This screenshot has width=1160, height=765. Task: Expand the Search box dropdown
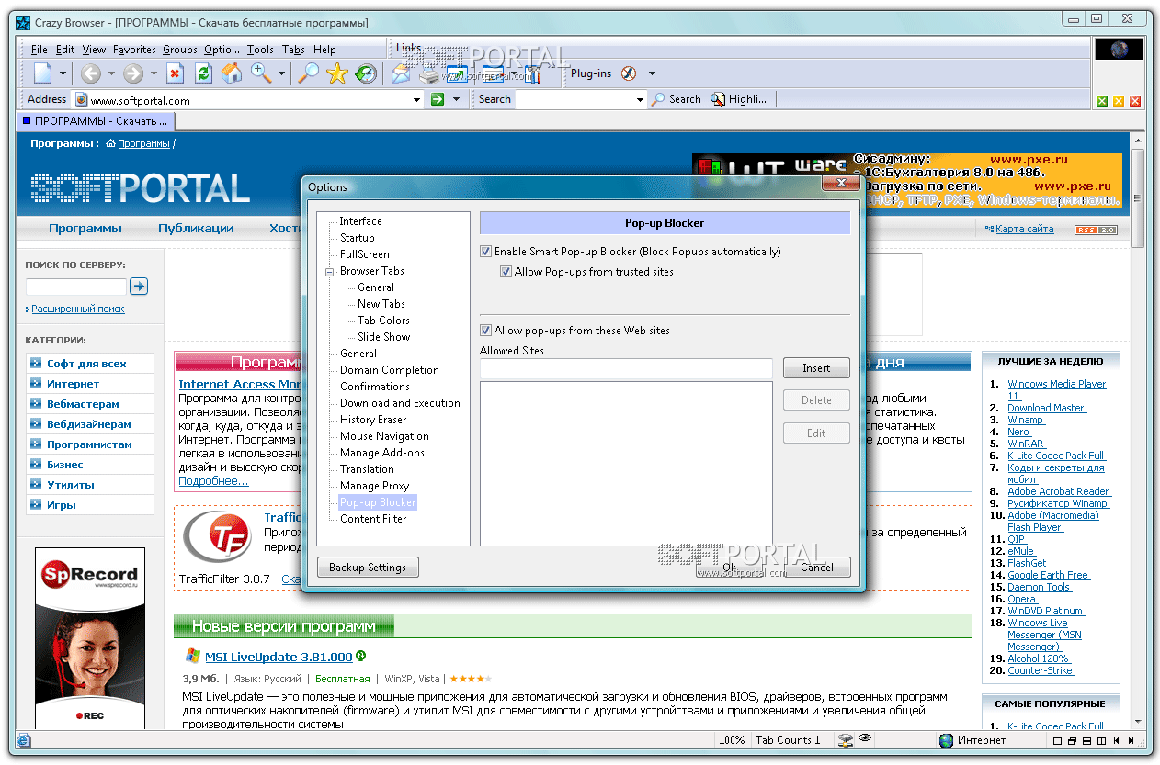(640, 99)
